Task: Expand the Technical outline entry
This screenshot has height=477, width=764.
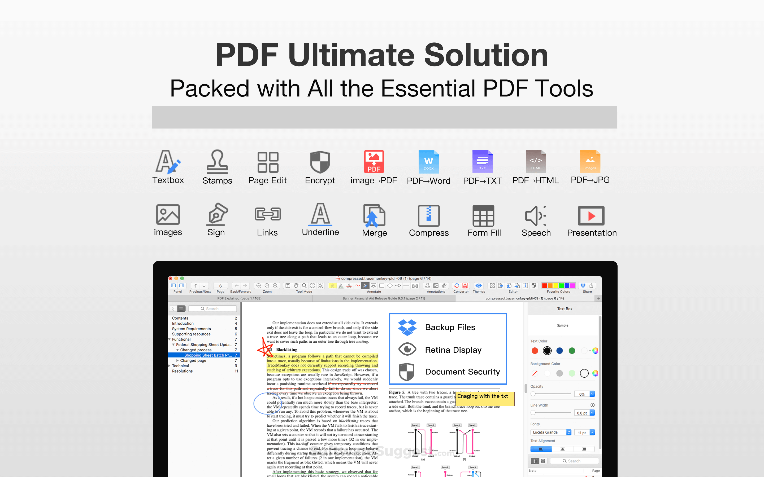Action: (170, 366)
